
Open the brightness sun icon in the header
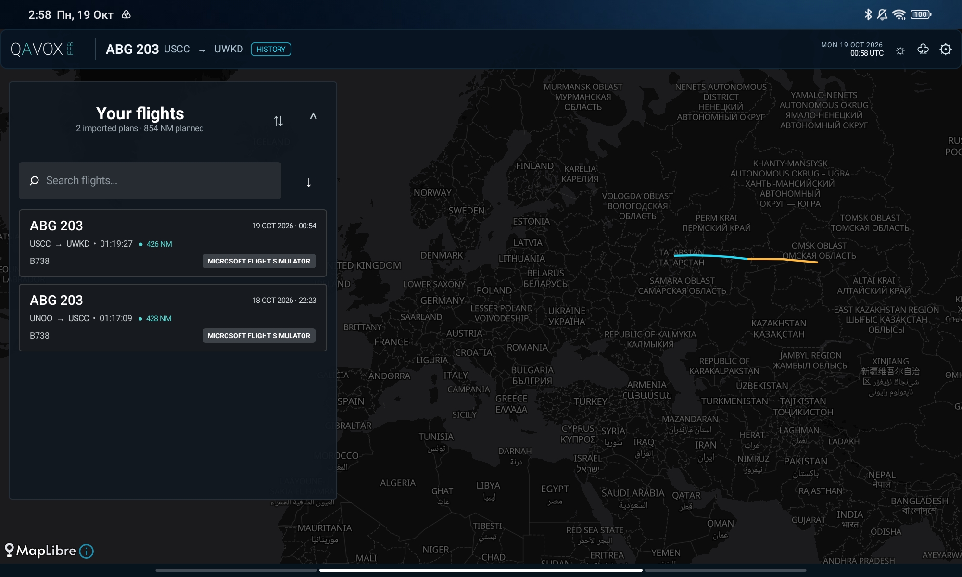(x=900, y=50)
